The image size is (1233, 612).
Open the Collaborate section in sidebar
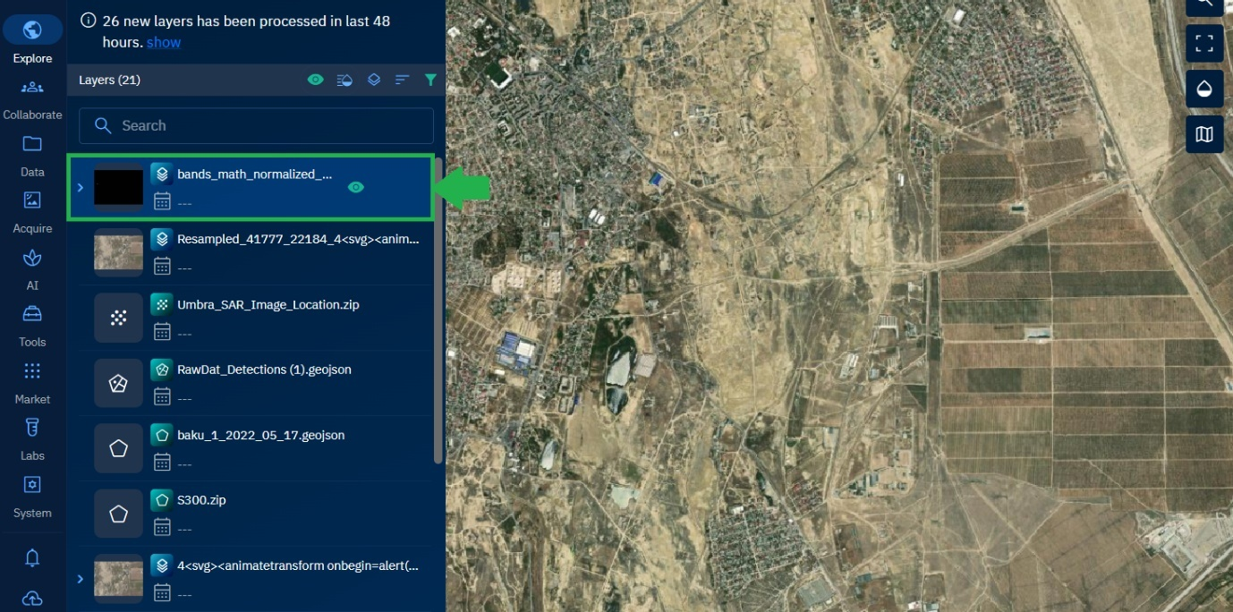[x=32, y=97]
